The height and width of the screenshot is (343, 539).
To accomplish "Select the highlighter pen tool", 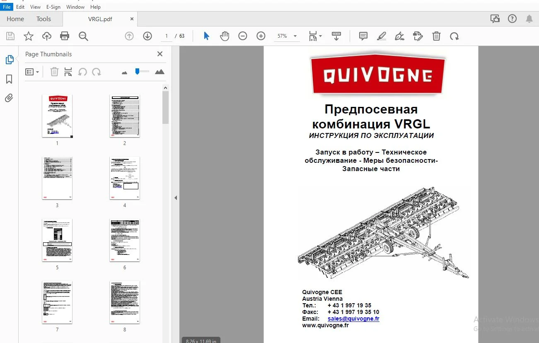I will (382, 36).
